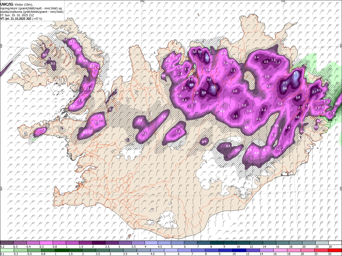
Task: Click the 2.5 snowfall value on map
Action: (235, 116)
